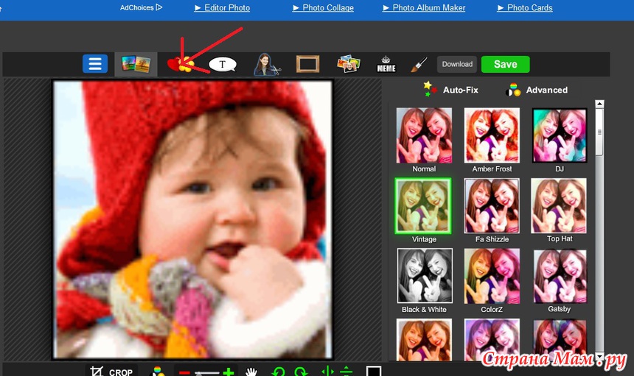Open the Editor Photo link

point(222,7)
